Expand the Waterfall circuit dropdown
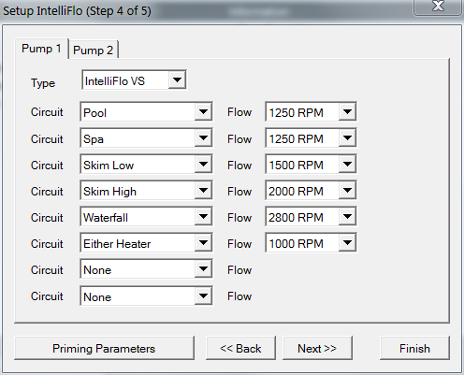The width and height of the screenshot is (464, 375). [146, 216]
